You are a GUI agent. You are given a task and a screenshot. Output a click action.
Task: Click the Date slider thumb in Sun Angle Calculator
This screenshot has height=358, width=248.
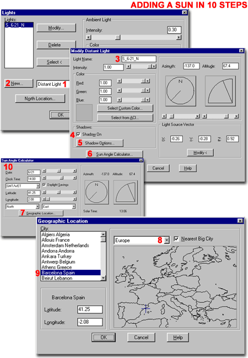pyautogui.click(x=59, y=171)
